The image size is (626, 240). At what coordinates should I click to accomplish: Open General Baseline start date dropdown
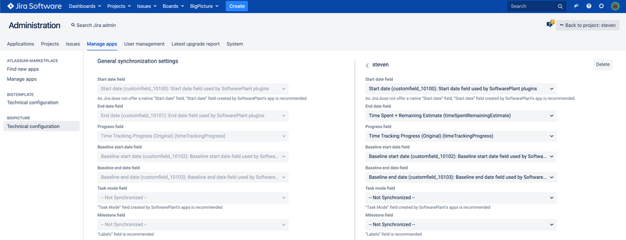[193, 156]
